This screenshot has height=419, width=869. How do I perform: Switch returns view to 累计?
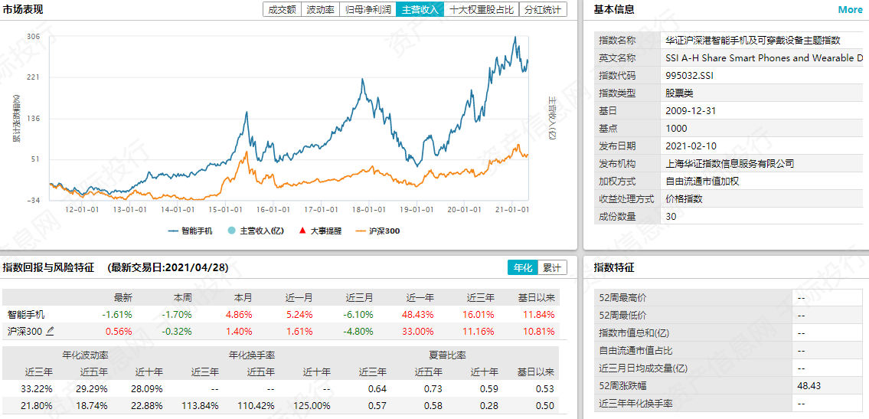[551, 267]
